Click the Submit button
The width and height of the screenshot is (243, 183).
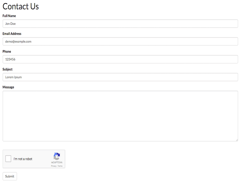pos(10,176)
